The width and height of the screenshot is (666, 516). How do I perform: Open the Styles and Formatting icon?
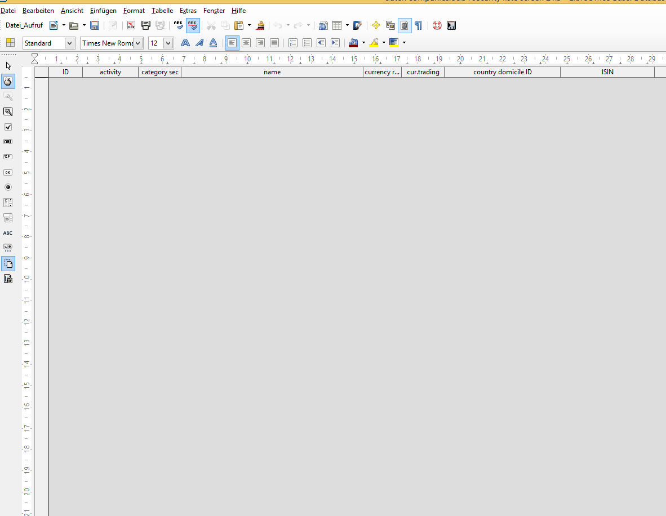click(10, 43)
